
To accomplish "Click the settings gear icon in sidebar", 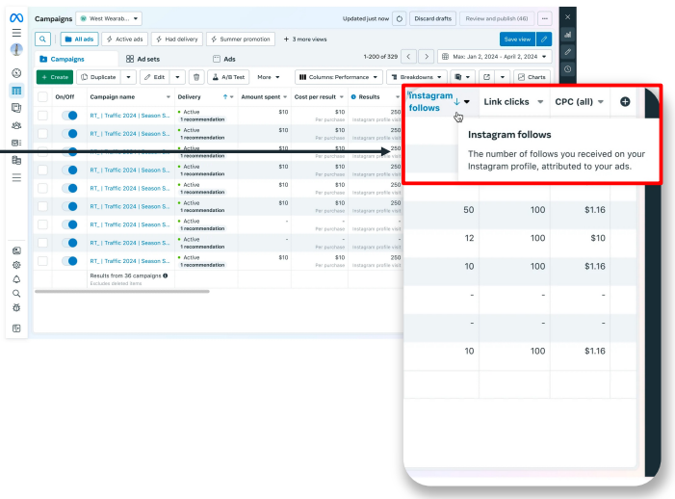I will (x=16, y=265).
